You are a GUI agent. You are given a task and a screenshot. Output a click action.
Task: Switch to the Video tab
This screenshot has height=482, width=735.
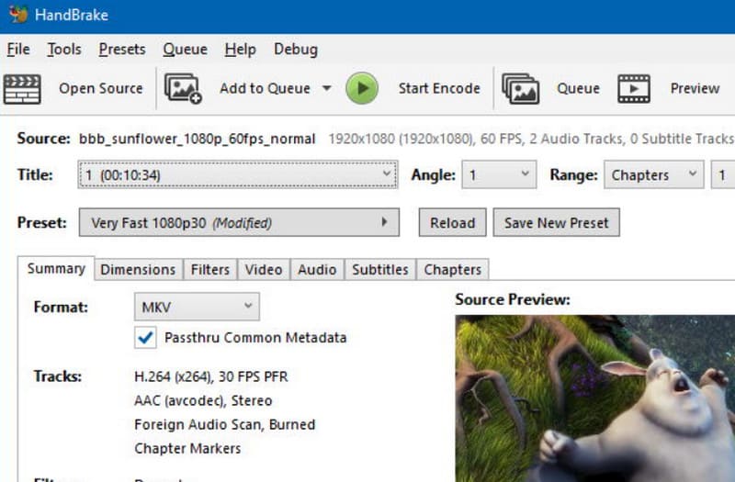pos(264,269)
